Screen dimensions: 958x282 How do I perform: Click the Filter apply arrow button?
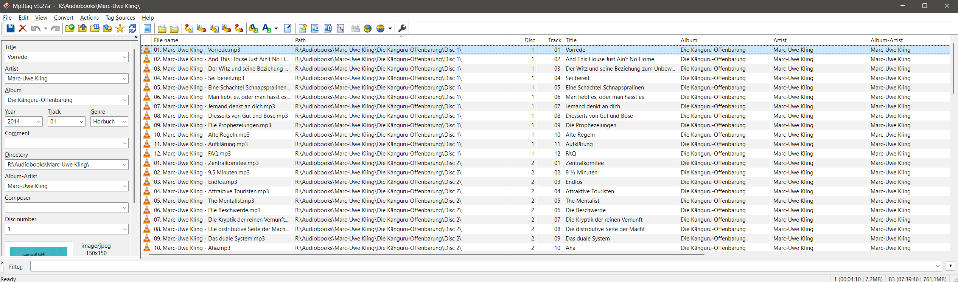pyautogui.click(x=950, y=266)
